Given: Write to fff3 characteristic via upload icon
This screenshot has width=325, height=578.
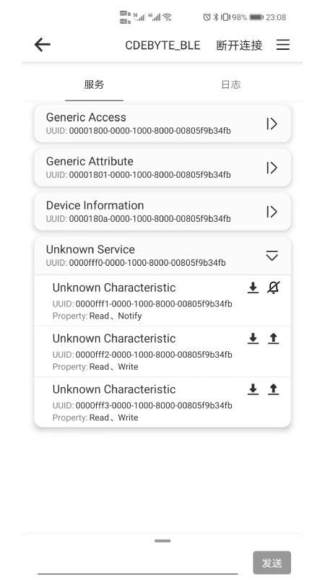Looking at the screenshot, I should click(273, 389).
